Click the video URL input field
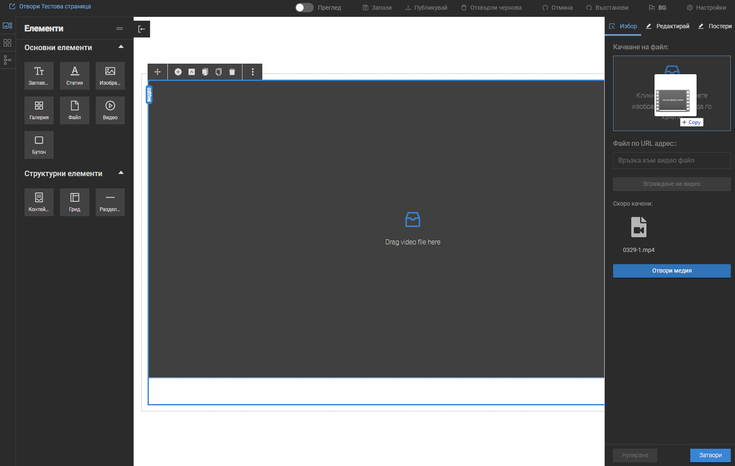 [671, 161]
